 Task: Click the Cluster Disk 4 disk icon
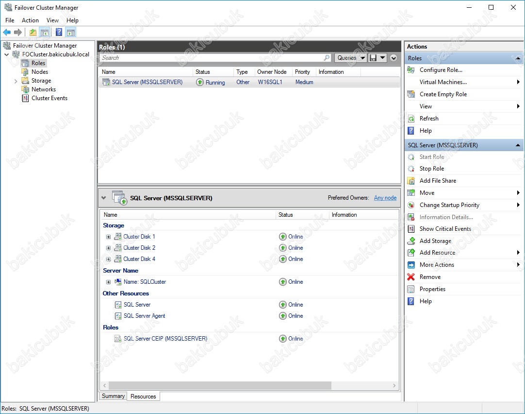tap(118, 259)
